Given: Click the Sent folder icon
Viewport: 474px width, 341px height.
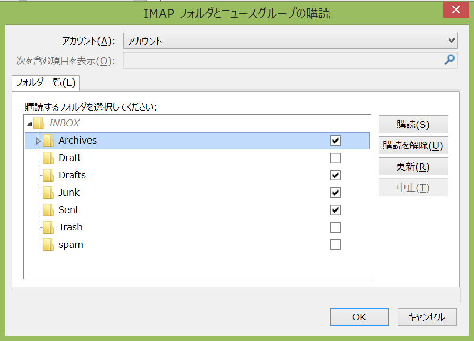Looking at the screenshot, I should (48, 210).
